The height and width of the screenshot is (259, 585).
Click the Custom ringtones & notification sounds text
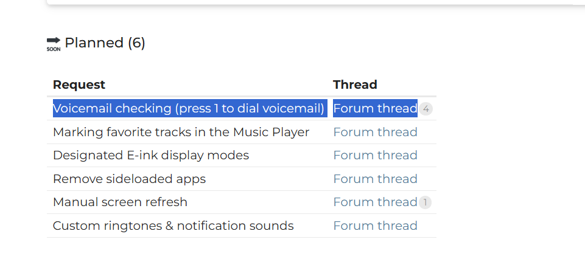click(x=173, y=226)
